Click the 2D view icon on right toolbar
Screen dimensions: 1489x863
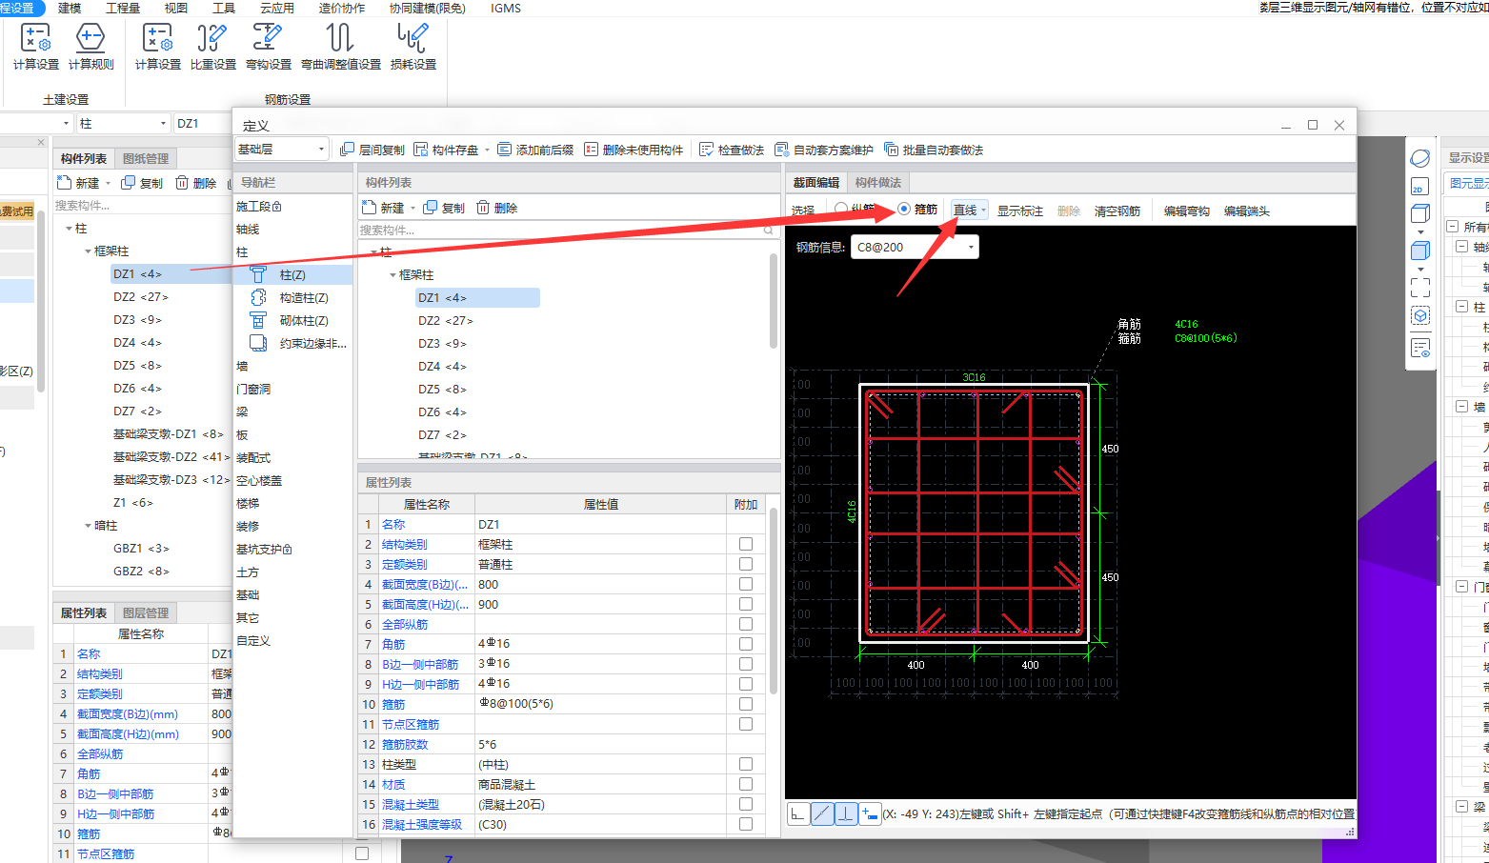(1419, 187)
